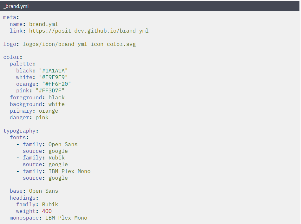
Task: Click the "#F9F9F9" white hex value
Action: tap(53, 77)
